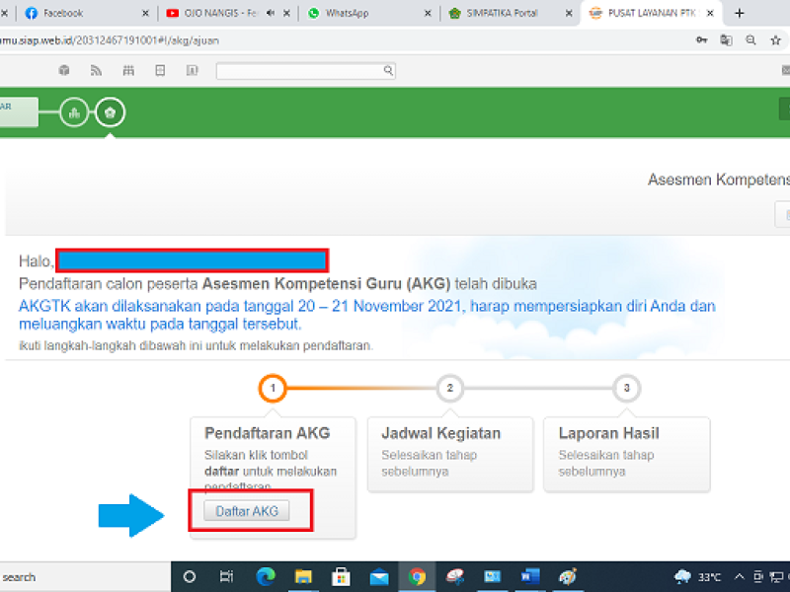Viewport: 790px width, 592px height.
Task: Open File Explorer from the taskbar
Action: (303, 577)
